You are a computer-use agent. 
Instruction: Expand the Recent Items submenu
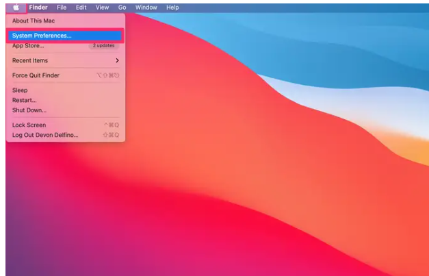[66, 60]
